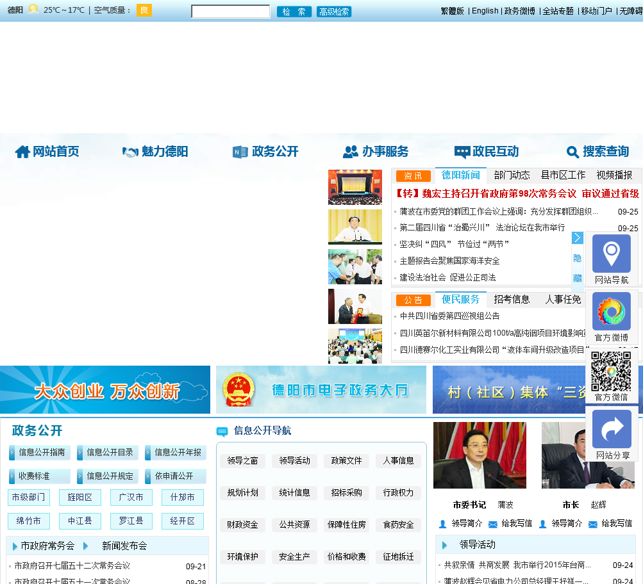The height and width of the screenshot is (584, 643).
Task: Click the triangle arrow before 市政府常务会
Action: pyautogui.click(x=15, y=546)
